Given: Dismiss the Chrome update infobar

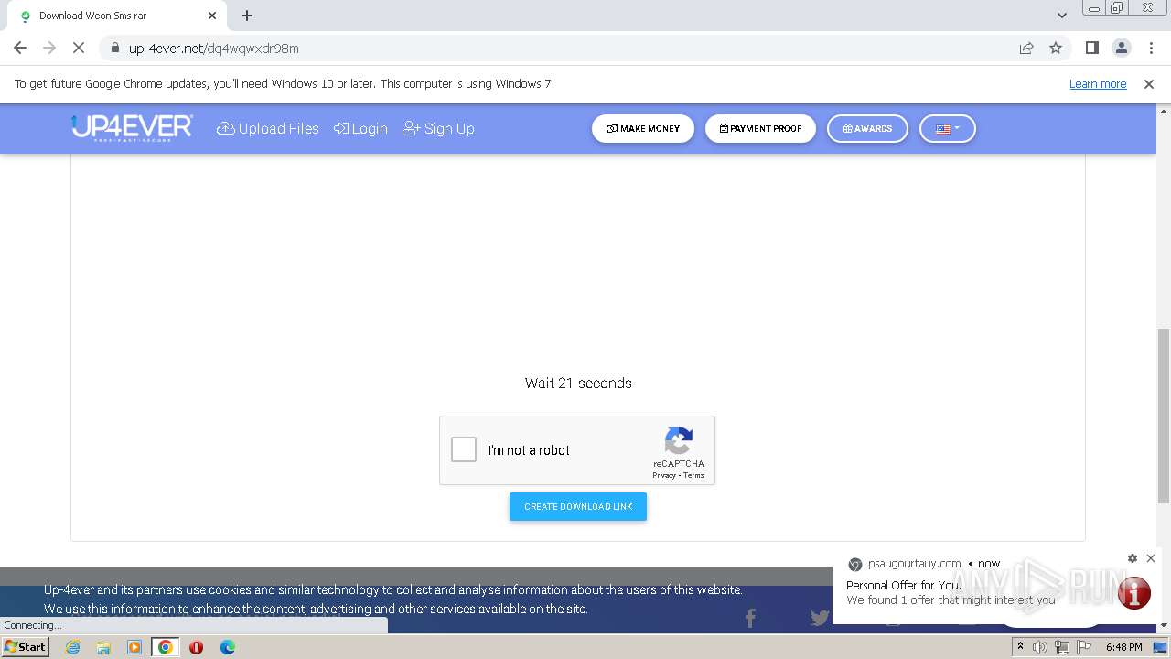Looking at the screenshot, I should [x=1149, y=84].
